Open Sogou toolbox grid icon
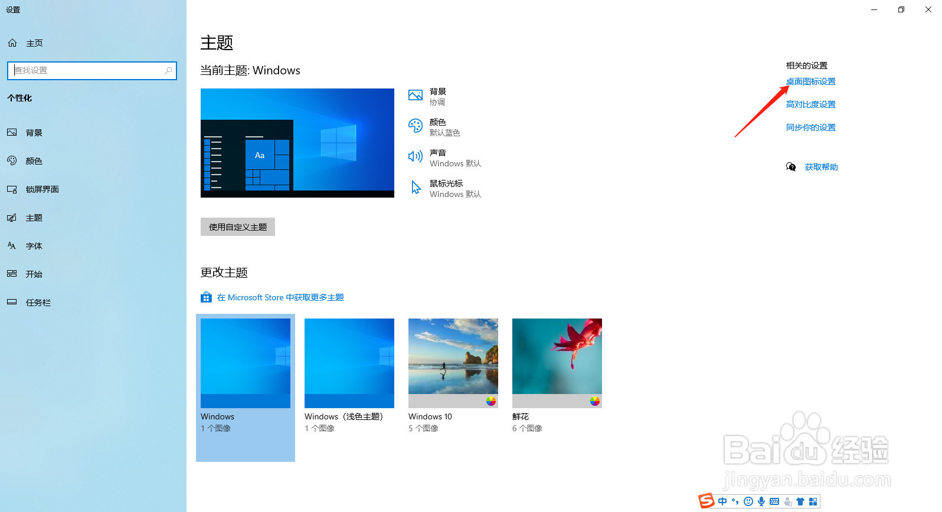942x512 pixels. (813, 501)
